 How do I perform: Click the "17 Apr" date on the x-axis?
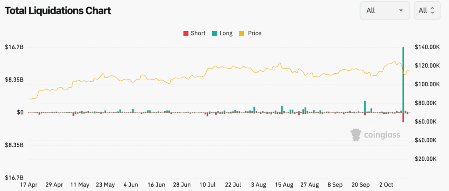pyautogui.click(x=28, y=185)
